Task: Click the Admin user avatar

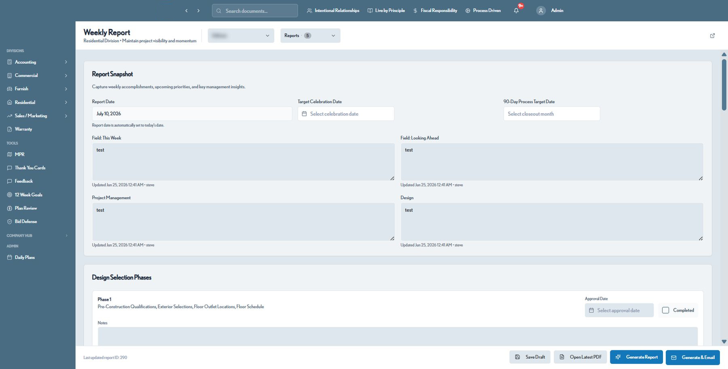Action: [541, 11]
